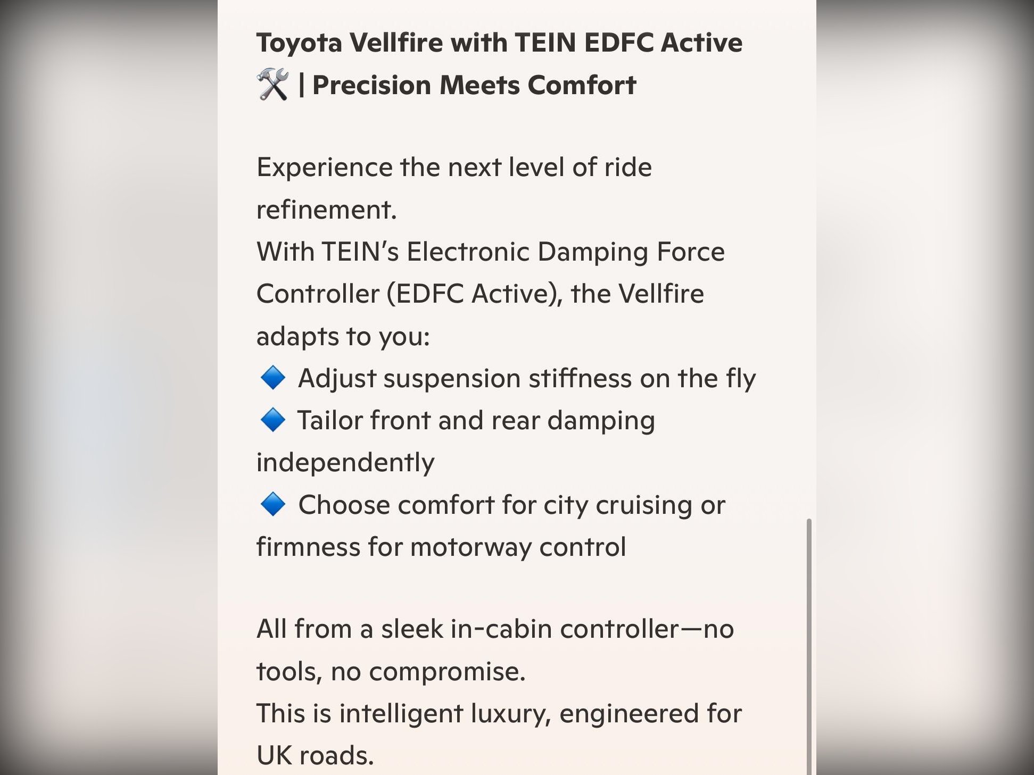
Task: Click the bullet text Adjust suspension stiffness on the fly
Action: click(527, 379)
